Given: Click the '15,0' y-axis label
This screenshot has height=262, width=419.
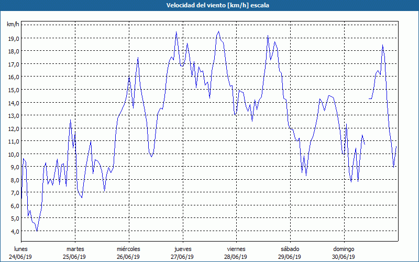Looking at the screenshot, I should click(14, 90).
